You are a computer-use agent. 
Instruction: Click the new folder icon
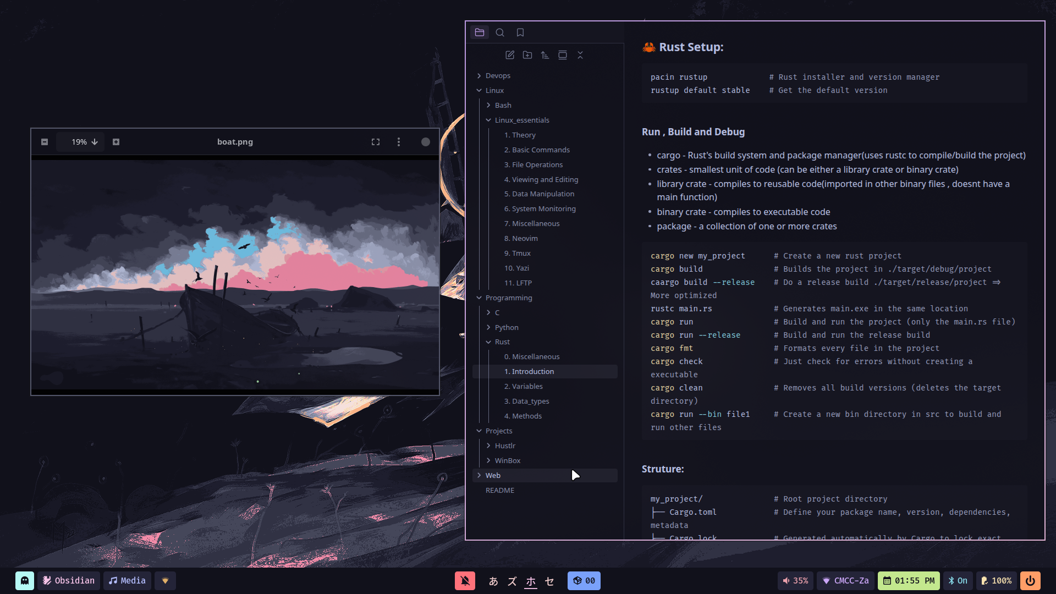[527, 55]
